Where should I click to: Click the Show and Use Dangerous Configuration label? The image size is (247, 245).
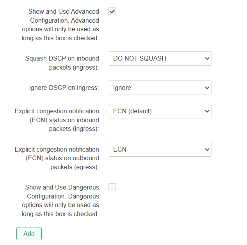pyautogui.click(x=60, y=201)
